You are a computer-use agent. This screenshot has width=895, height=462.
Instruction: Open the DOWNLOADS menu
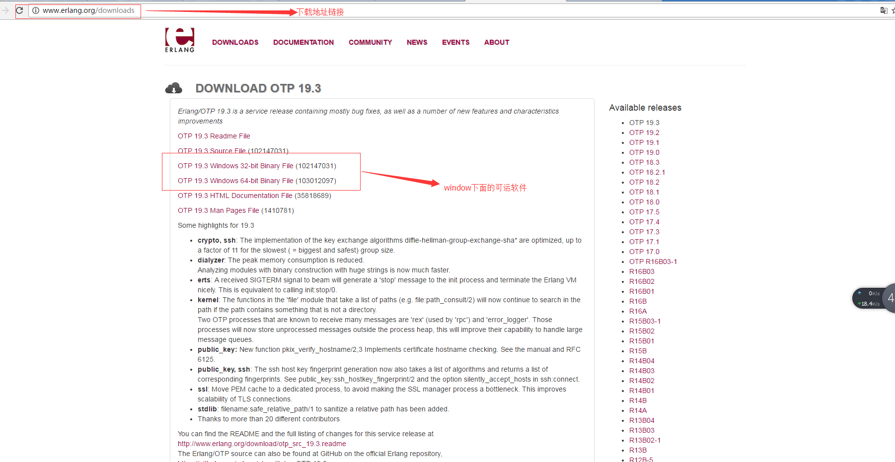pos(235,42)
